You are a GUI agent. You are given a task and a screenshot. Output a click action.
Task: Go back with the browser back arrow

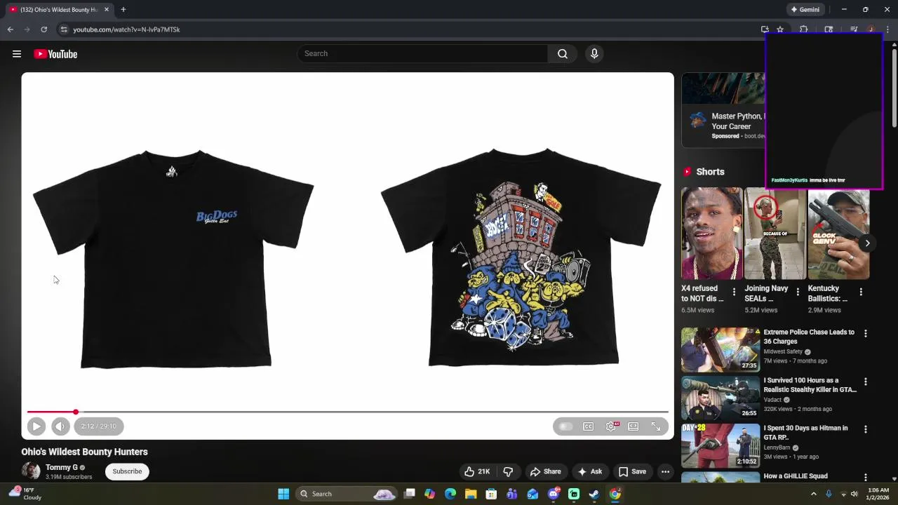pos(11,29)
